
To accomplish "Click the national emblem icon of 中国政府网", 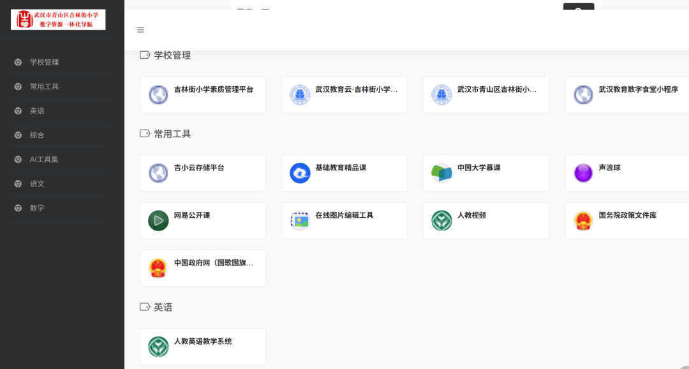I will click(158, 268).
